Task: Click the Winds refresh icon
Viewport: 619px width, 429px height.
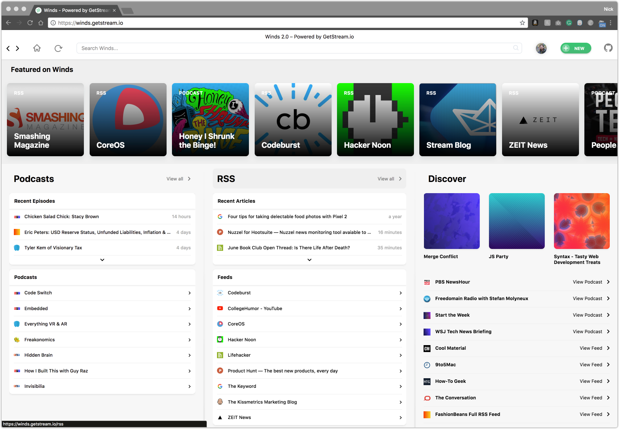Action: point(58,48)
